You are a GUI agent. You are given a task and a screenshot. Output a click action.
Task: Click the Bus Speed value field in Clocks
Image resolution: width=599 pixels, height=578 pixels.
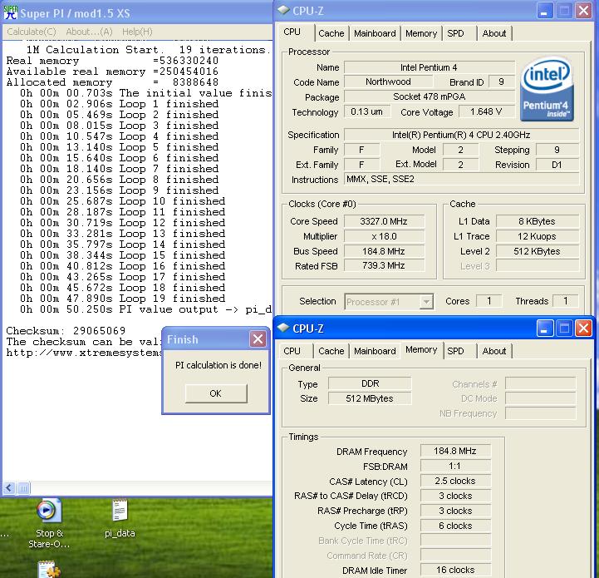point(384,251)
